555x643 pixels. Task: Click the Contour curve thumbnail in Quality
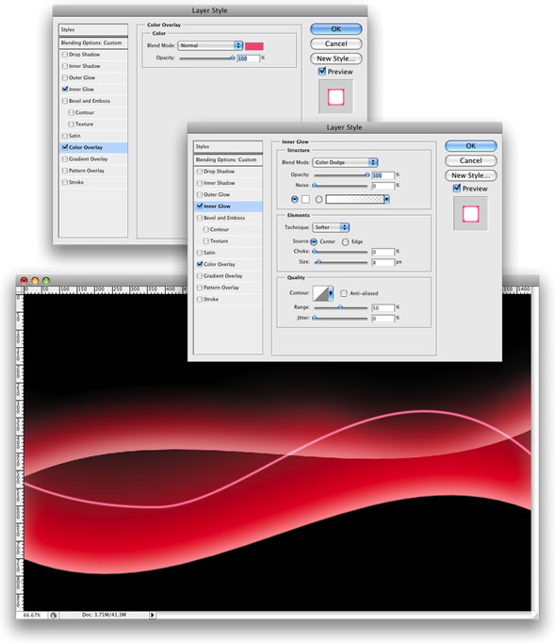coord(320,293)
